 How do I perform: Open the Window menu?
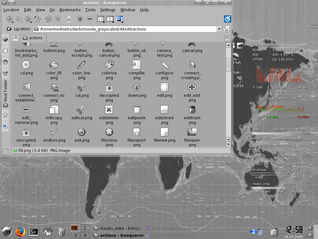pos(128,10)
